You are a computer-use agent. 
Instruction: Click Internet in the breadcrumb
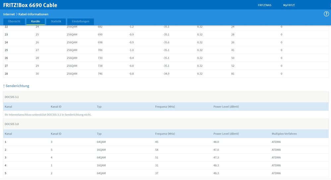[9, 14]
